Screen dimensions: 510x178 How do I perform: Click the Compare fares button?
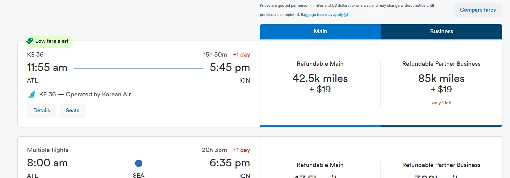(x=478, y=10)
